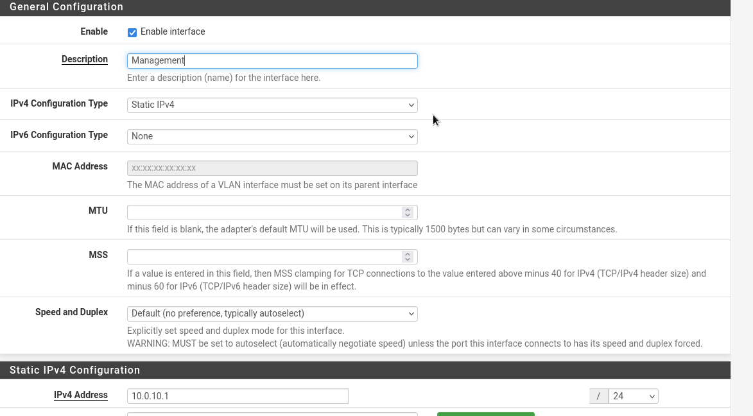Image resolution: width=753 pixels, height=416 pixels.
Task: Click the Static IPv4 Configuration section header
Action: (x=73, y=370)
